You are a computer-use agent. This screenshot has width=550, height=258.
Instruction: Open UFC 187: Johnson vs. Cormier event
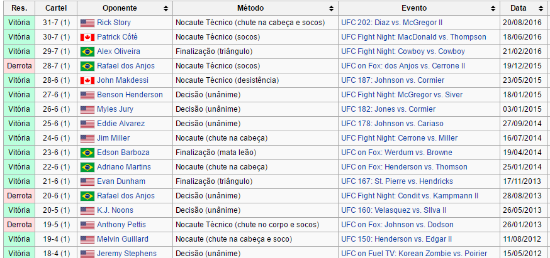coord(391,80)
